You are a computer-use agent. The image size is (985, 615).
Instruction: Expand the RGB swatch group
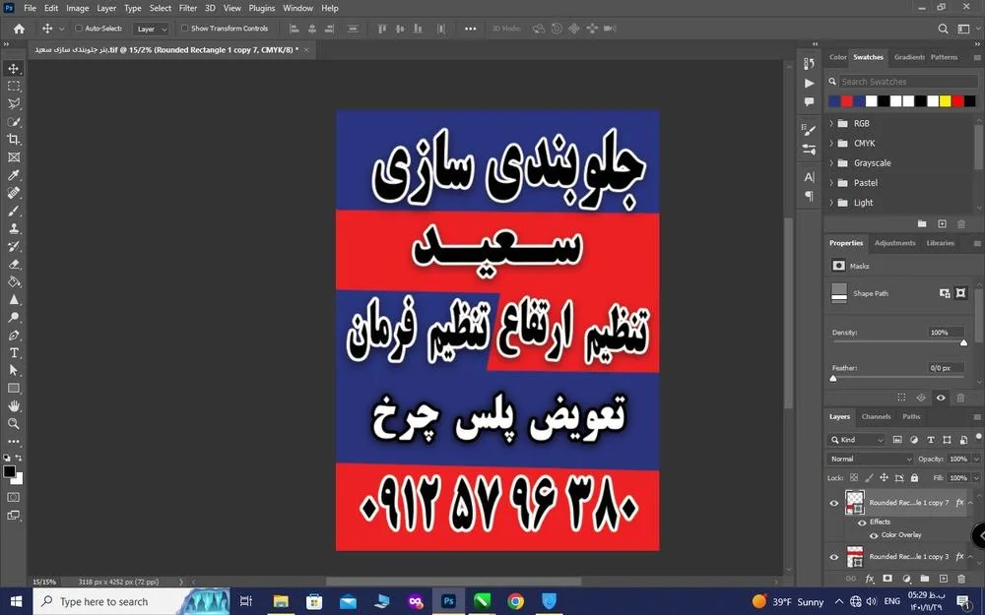[831, 124]
